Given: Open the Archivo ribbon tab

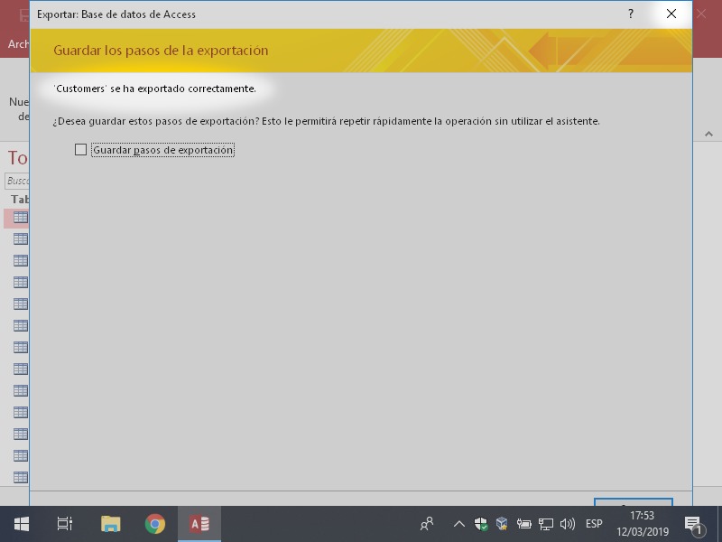Looking at the screenshot, I should click(15, 43).
